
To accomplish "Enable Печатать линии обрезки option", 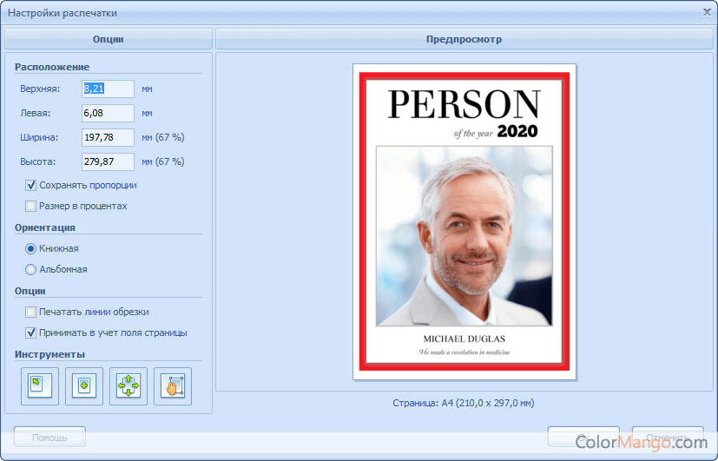I will (x=31, y=312).
